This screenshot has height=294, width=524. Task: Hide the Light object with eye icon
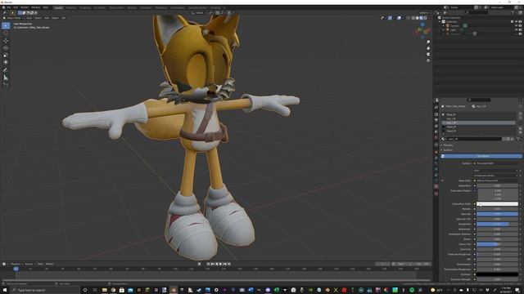tap(516, 29)
